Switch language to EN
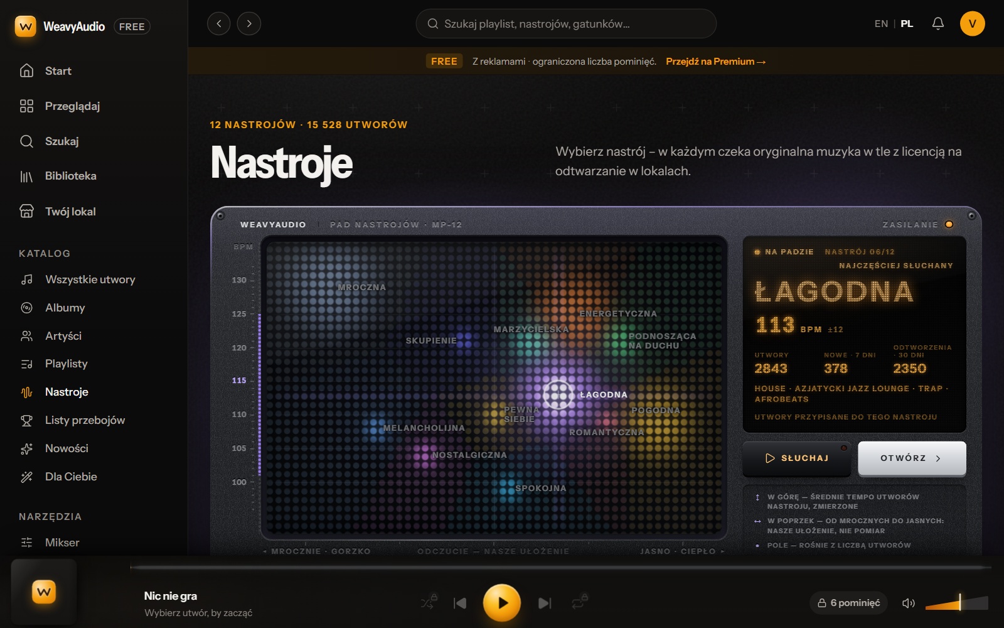 tap(882, 24)
